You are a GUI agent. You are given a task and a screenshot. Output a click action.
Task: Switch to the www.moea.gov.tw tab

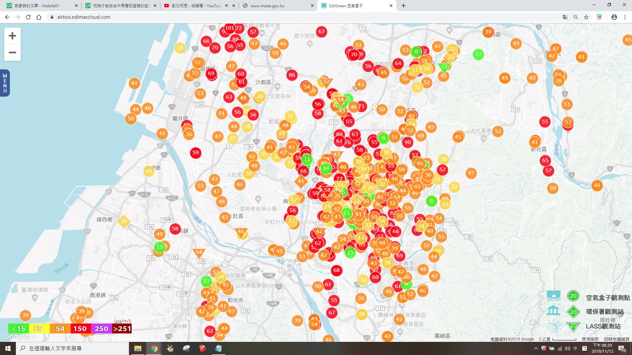coord(267,6)
